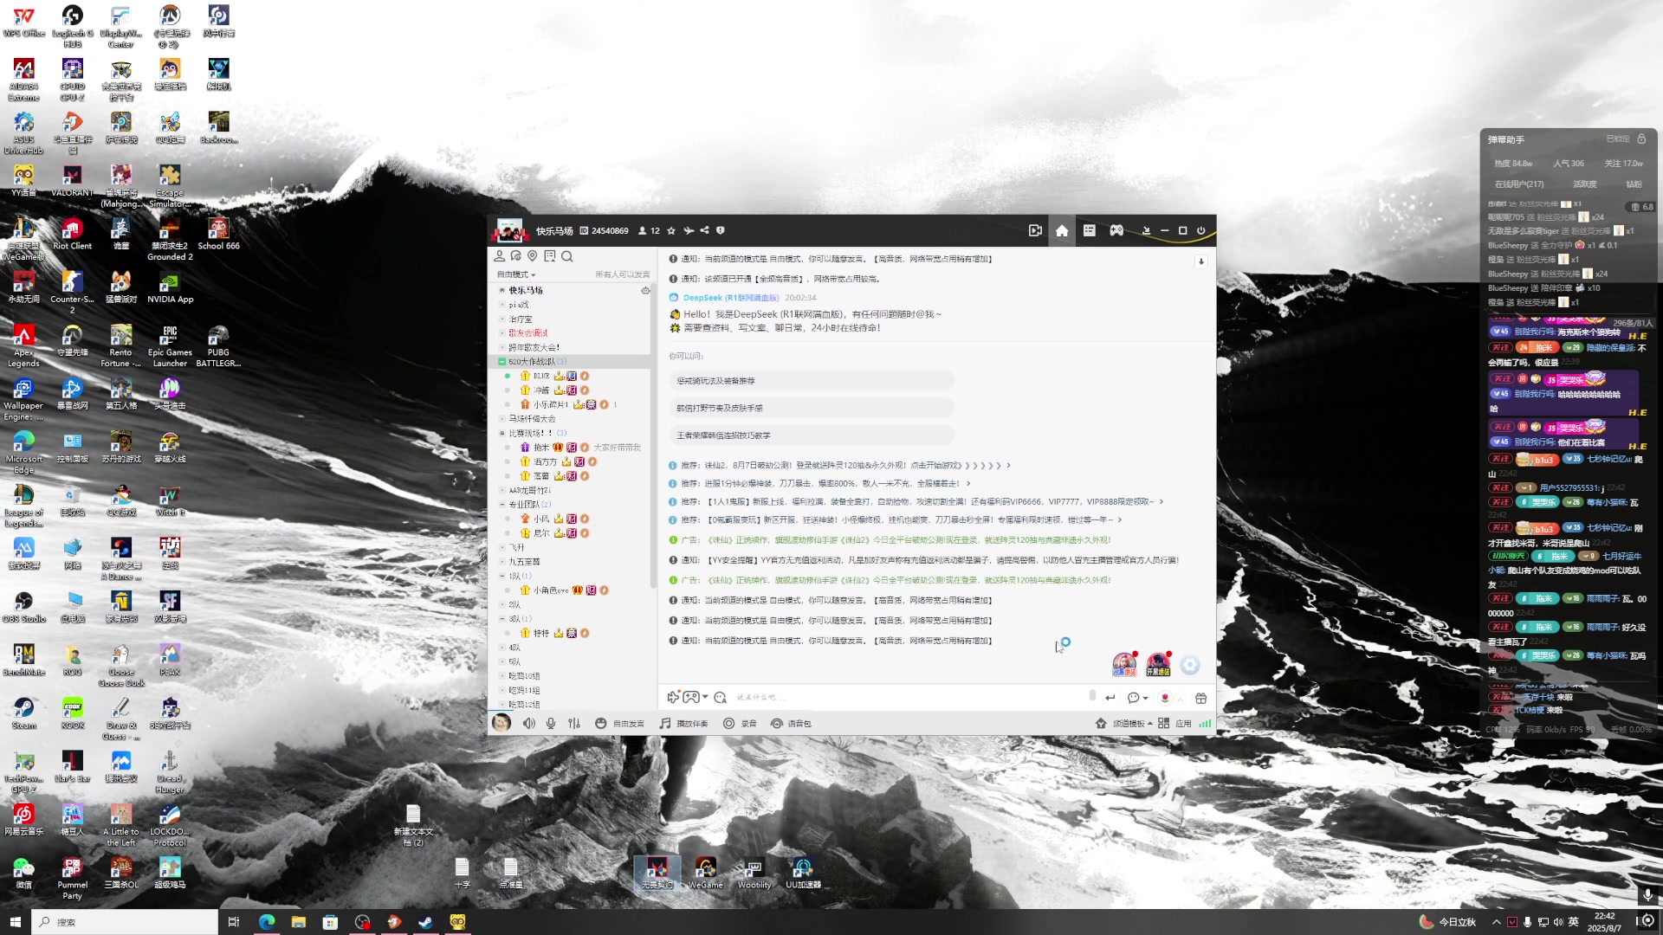1663x935 pixels.
Task: Send message with the enter arrow icon
Action: pyautogui.click(x=1110, y=697)
